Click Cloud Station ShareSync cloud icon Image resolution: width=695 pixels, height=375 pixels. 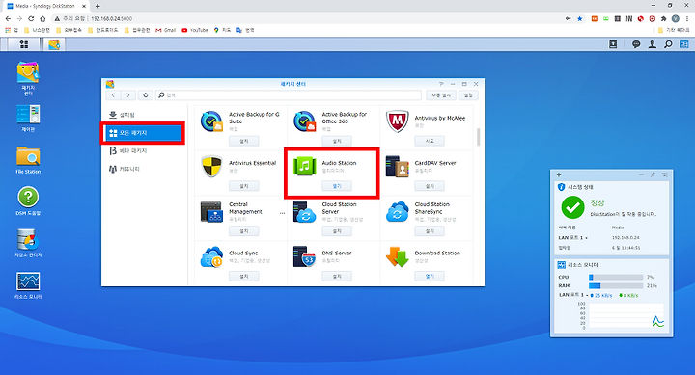[397, 212]
